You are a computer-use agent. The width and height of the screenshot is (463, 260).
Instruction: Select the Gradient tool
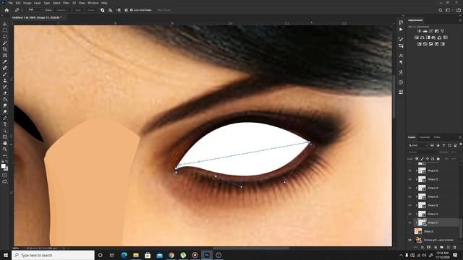(5, 100)
